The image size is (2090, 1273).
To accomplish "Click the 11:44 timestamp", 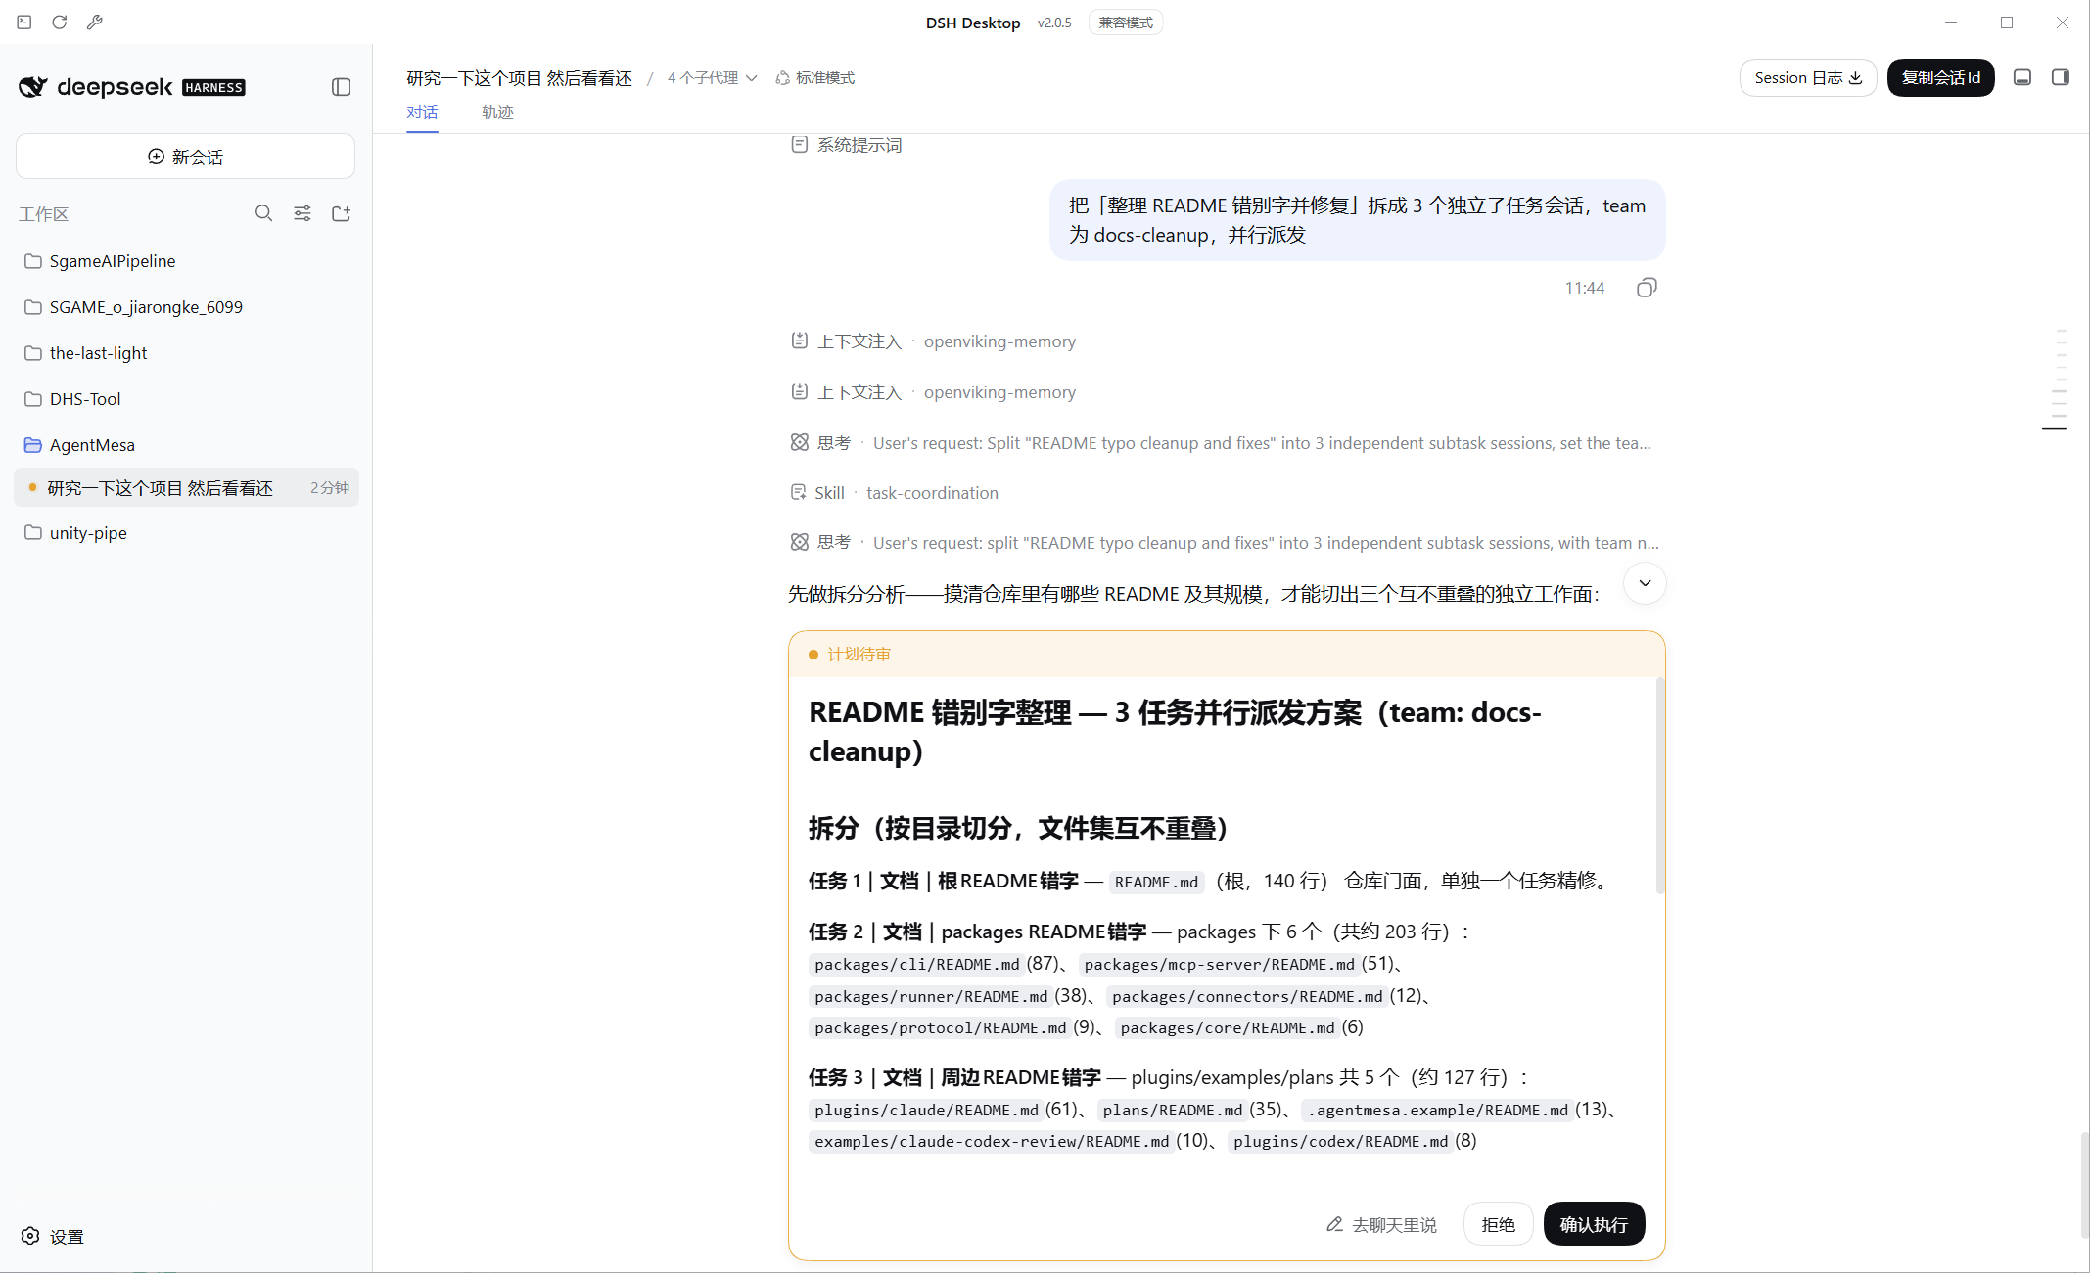I will click(1584, 288).
